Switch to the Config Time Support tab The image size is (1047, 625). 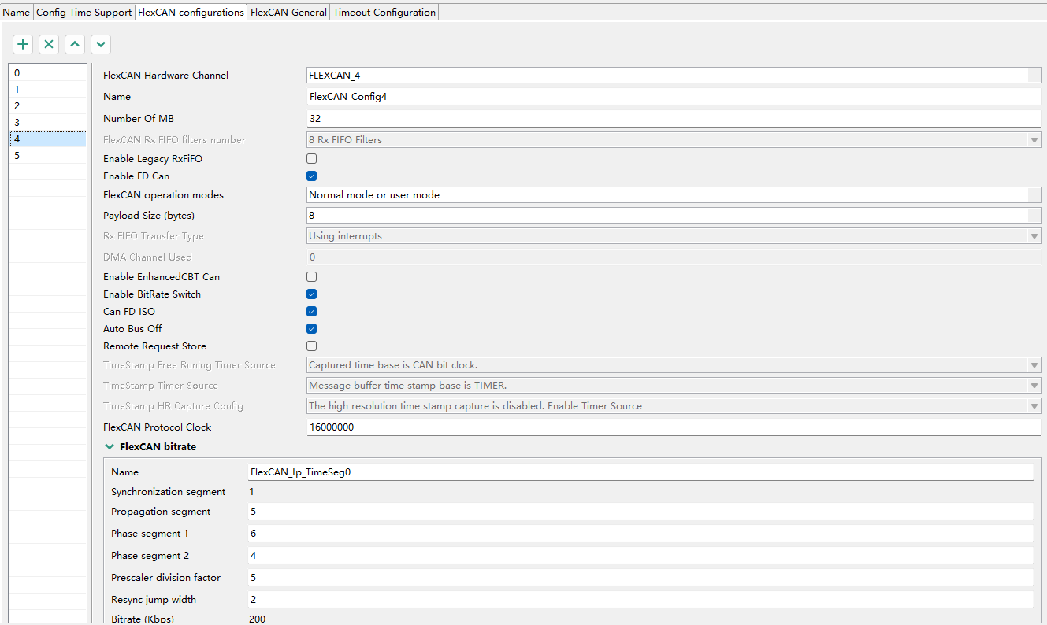click(84, 12)
